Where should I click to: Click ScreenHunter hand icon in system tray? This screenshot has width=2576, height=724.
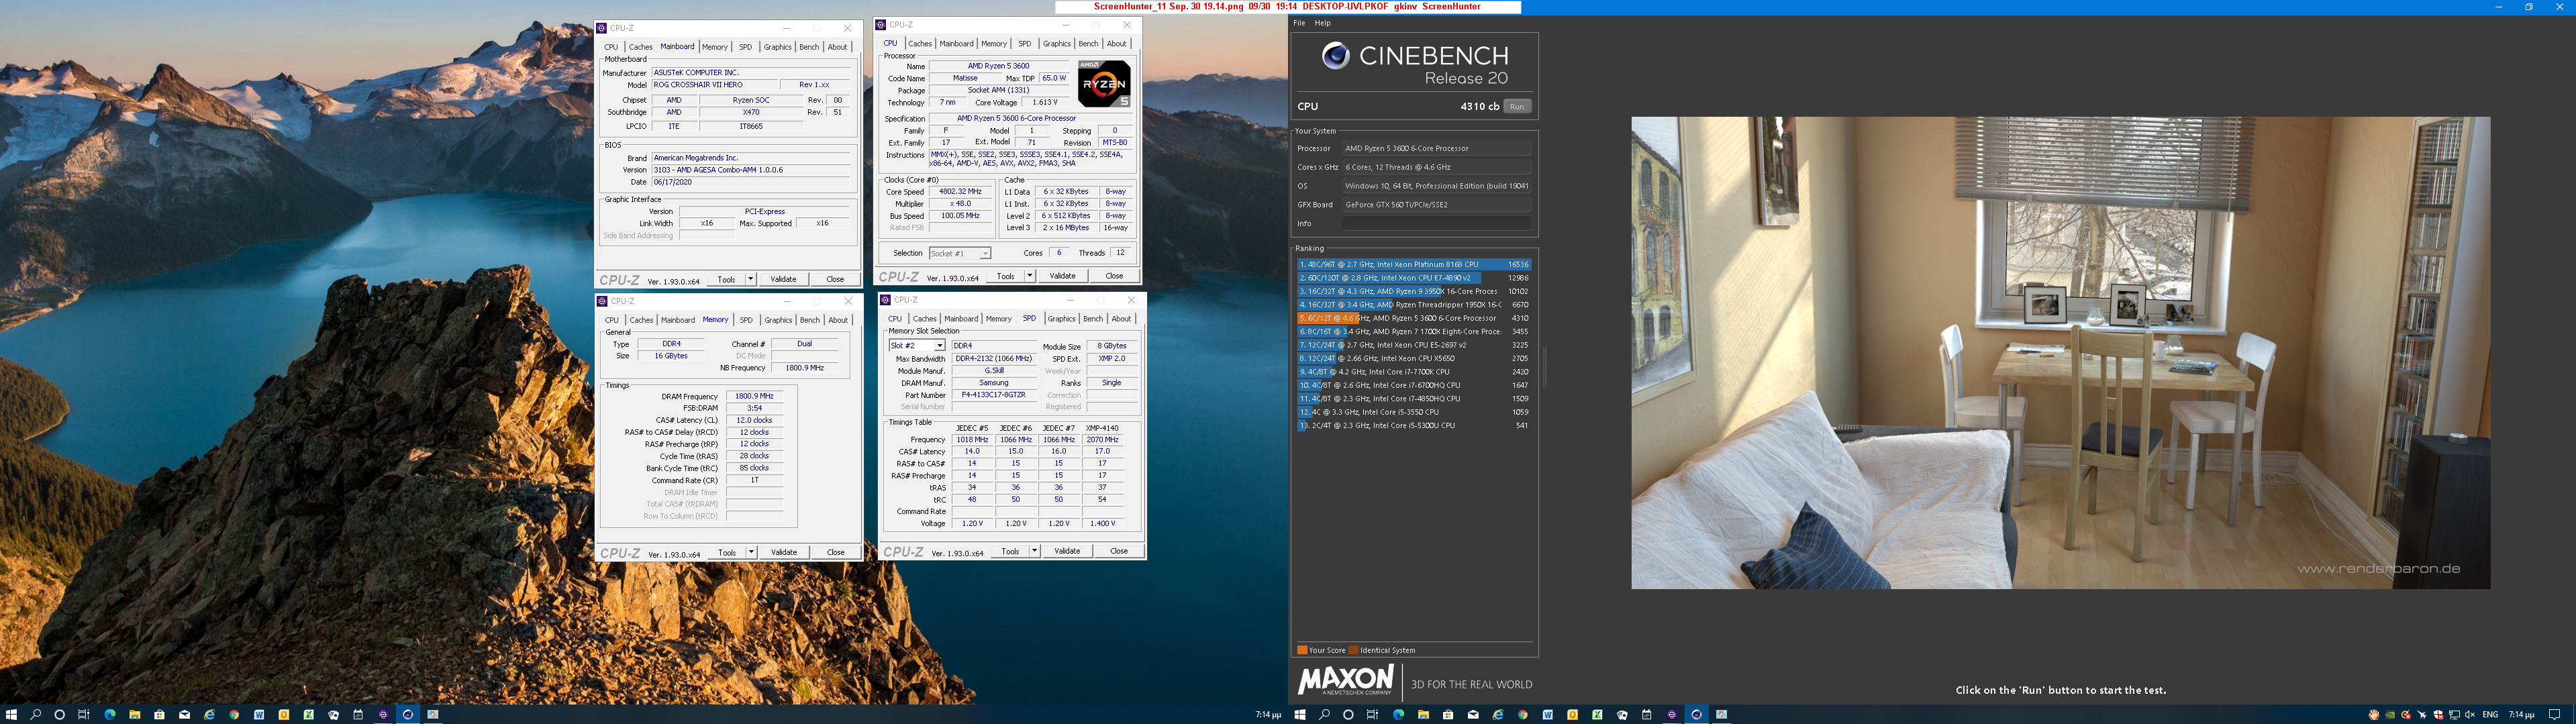[2374, 715]
